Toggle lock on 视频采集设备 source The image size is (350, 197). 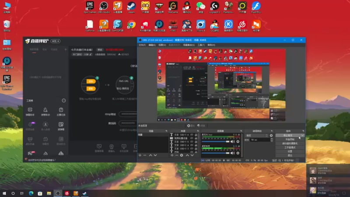coord(196,138)
